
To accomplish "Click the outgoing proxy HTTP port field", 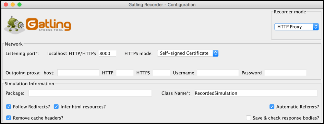I will point(125,73).
